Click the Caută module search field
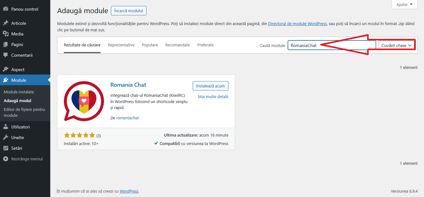The width and height of the screenshot is (424, 197). (332, 45)
